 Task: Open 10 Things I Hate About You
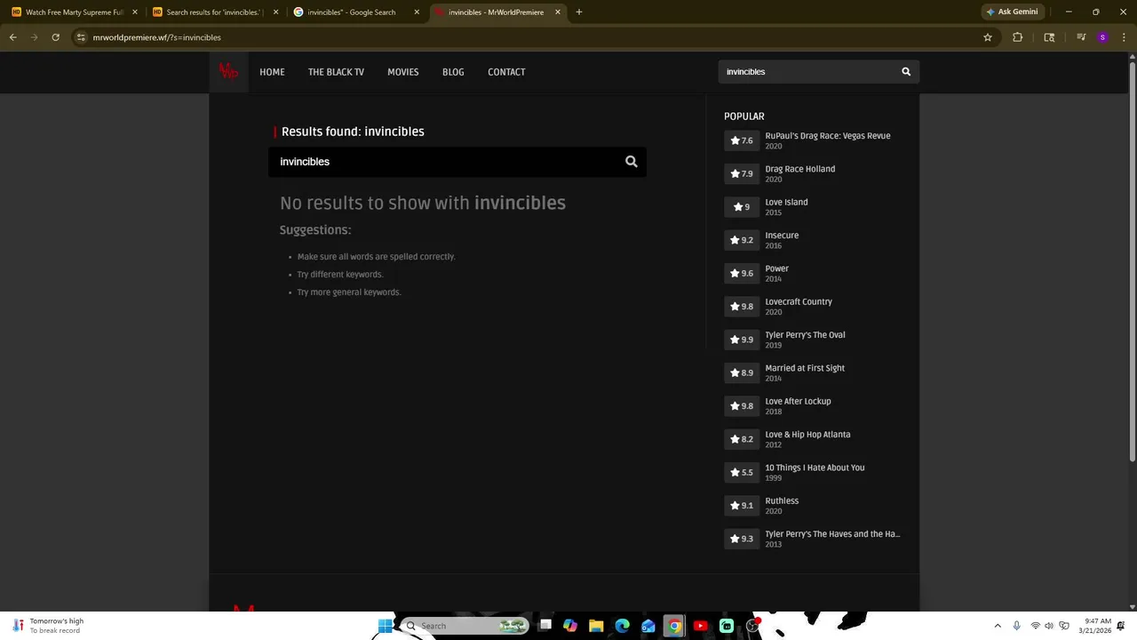815,468
